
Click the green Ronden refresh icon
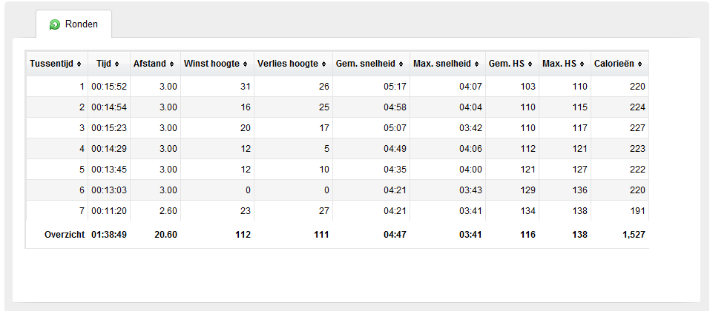[x=54, y=25]
